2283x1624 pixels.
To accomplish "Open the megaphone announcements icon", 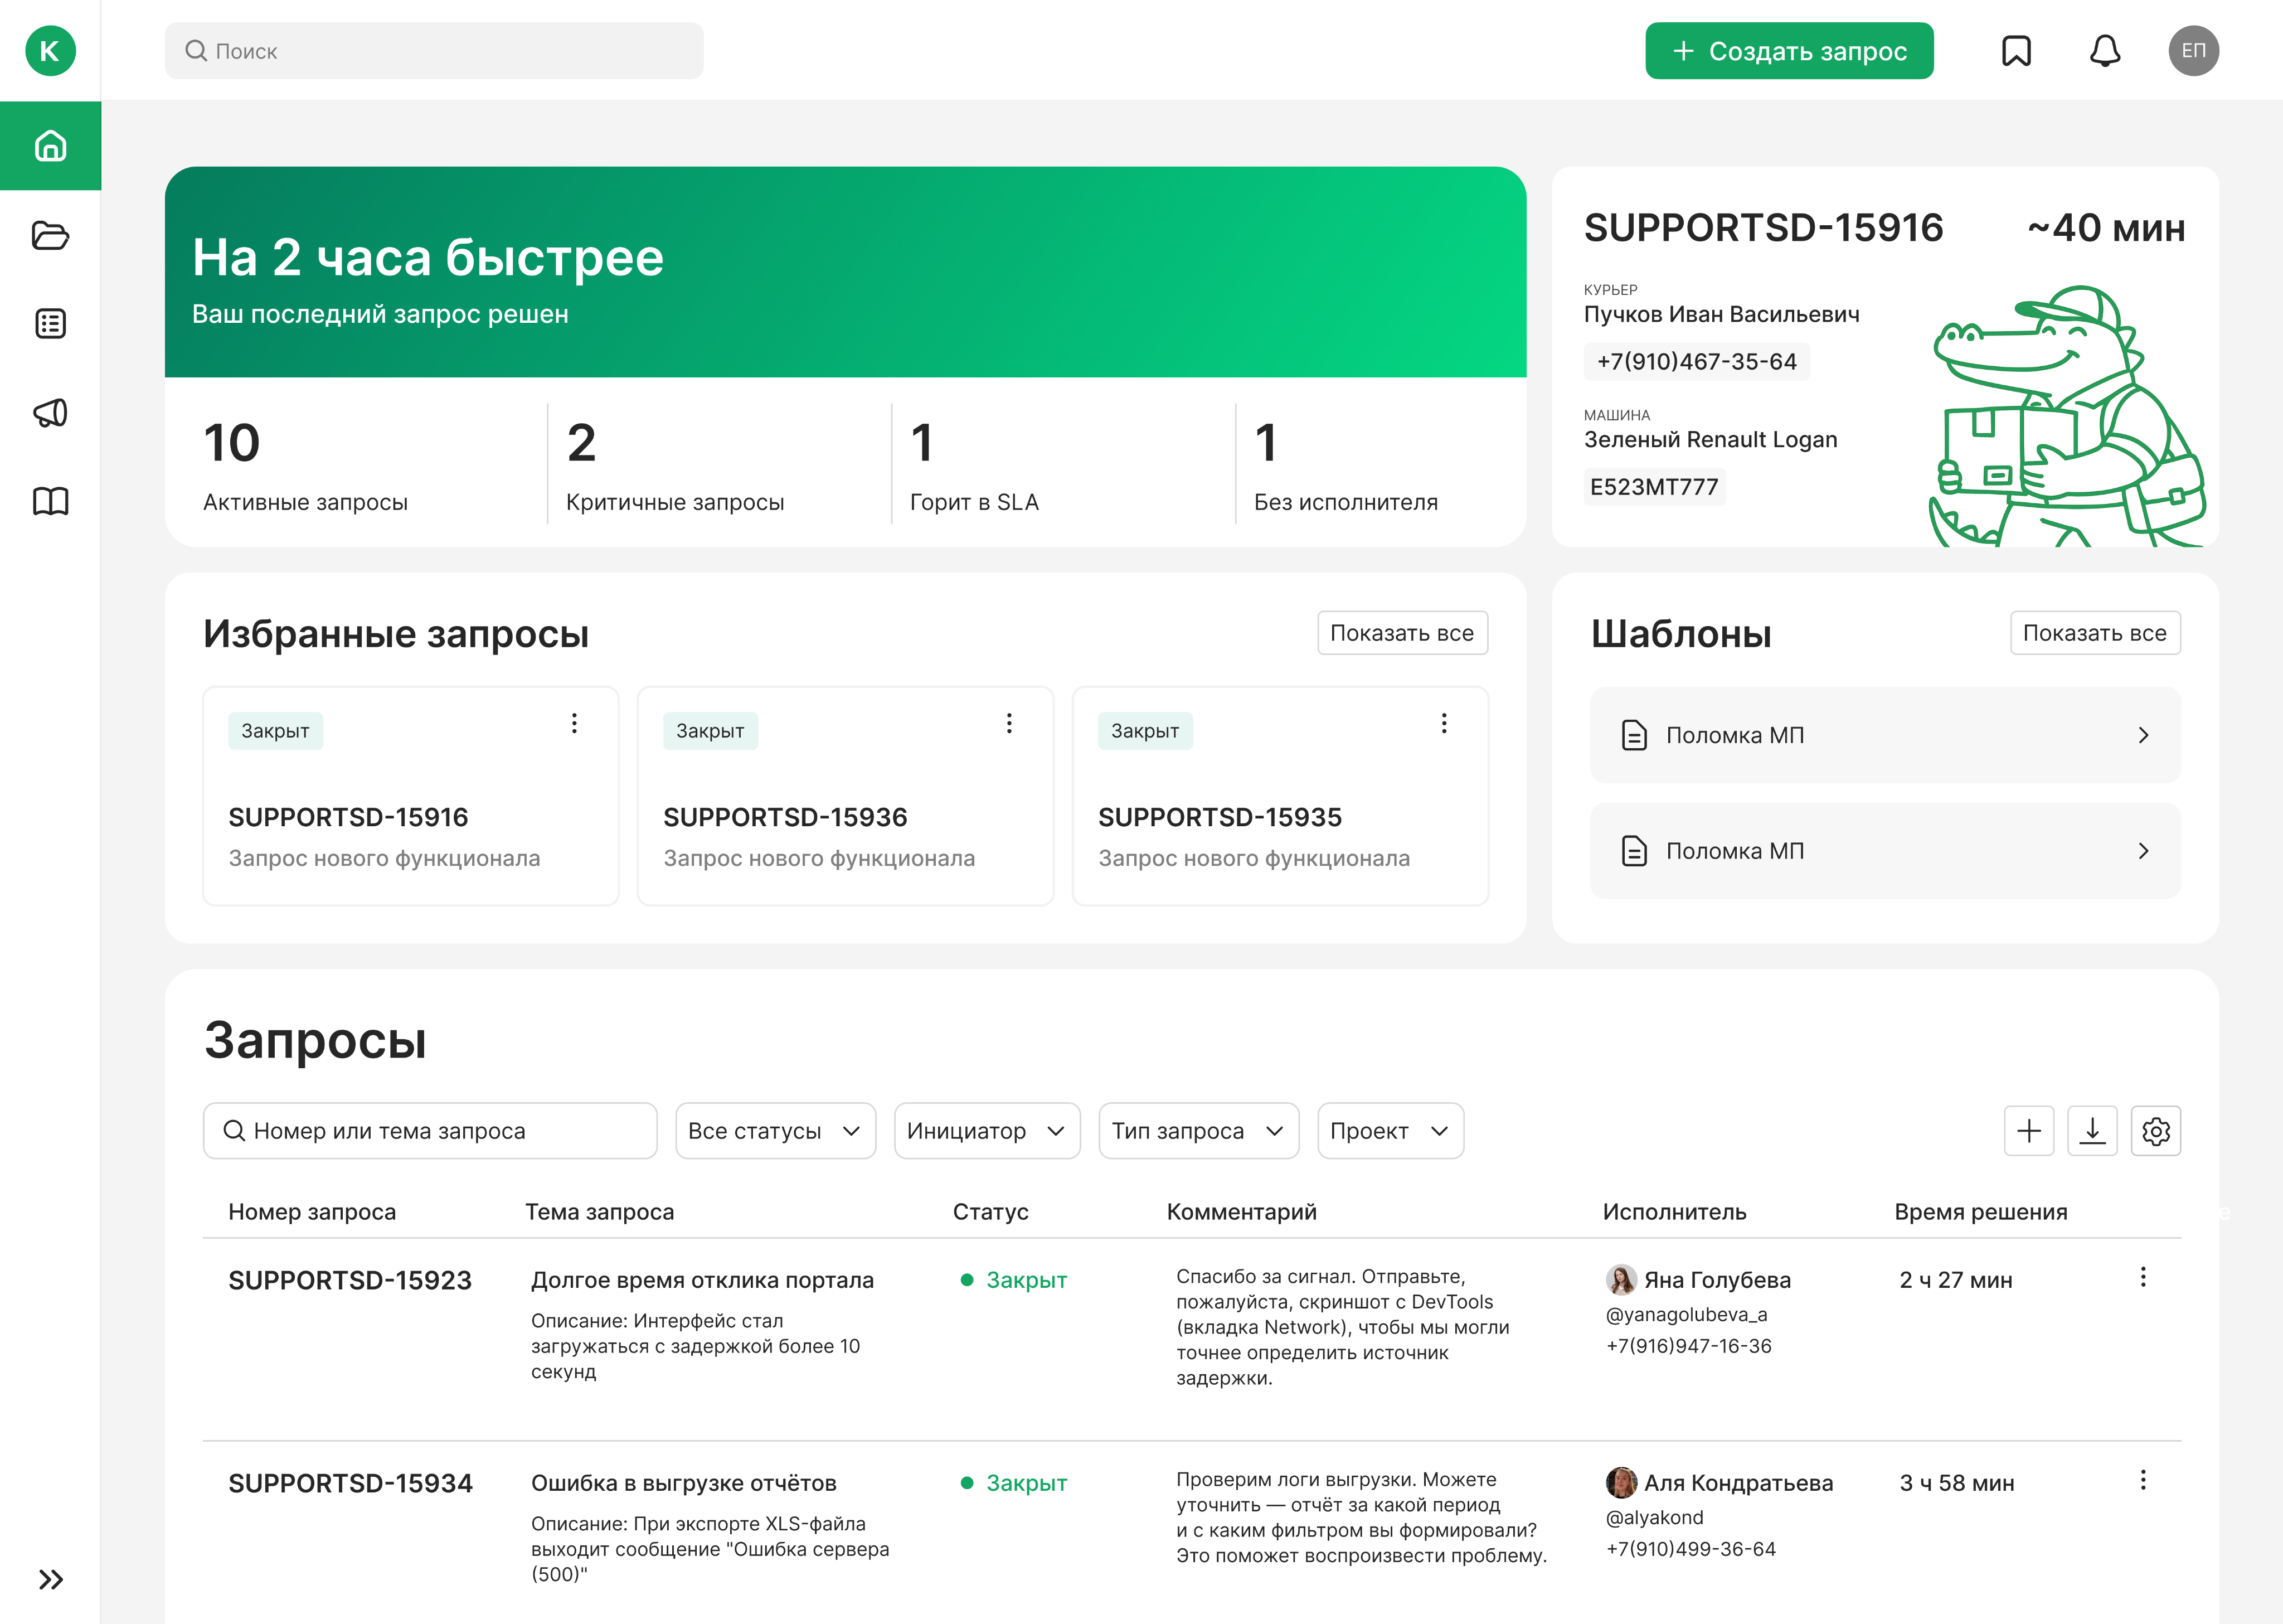I will coord(50,412).
